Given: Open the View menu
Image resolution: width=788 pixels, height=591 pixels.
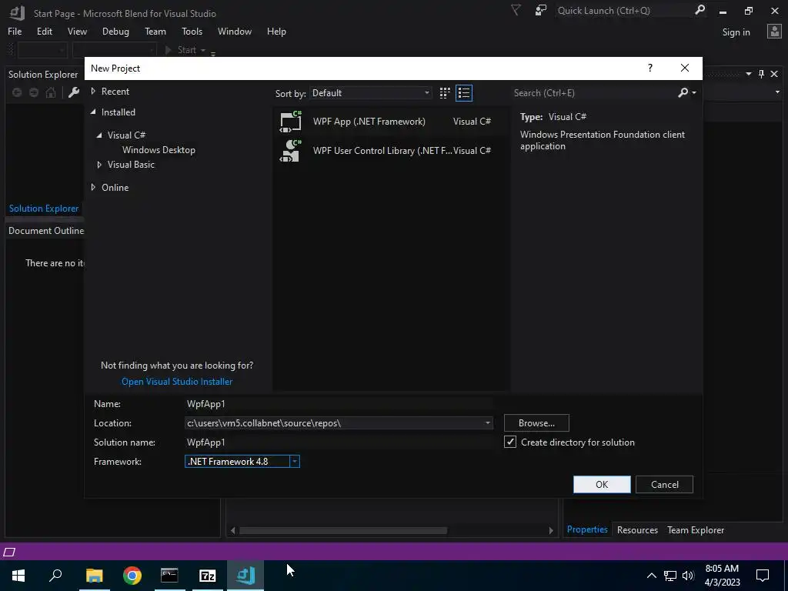Looking at the screenshot, I should coord(77,31).
